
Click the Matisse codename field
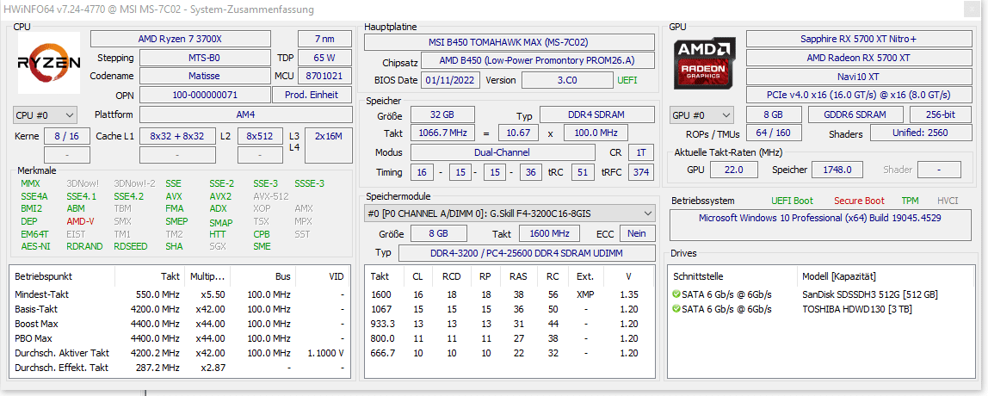click(205, 77)
